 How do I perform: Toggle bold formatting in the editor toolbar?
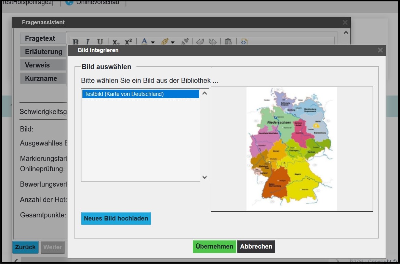(x=76, y=42)
